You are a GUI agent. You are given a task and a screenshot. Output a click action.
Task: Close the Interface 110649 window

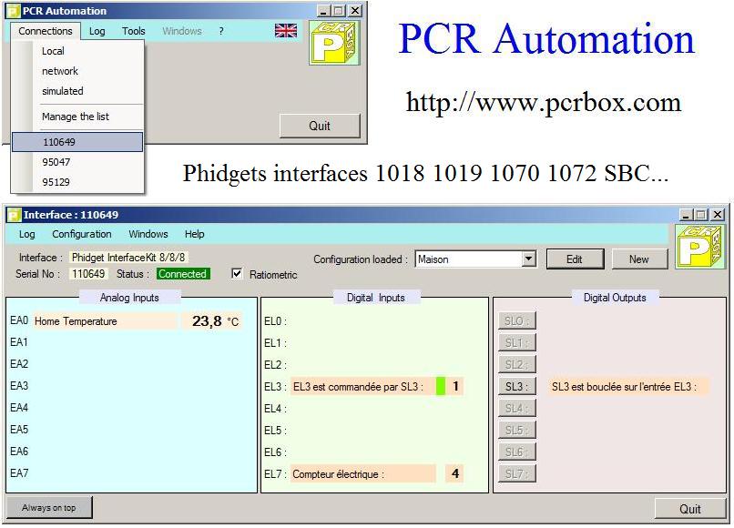718,215
